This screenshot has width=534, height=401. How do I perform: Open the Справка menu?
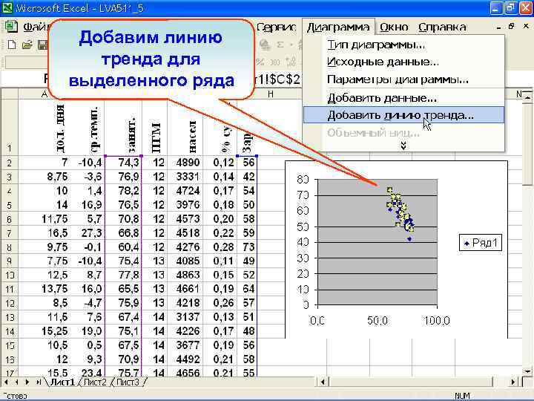(442, 27)
